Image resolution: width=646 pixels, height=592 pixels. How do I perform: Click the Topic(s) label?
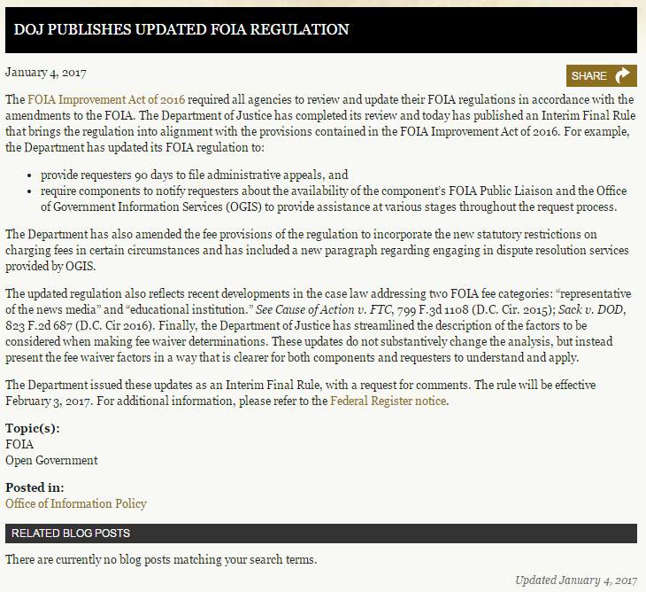pos(34,428)
